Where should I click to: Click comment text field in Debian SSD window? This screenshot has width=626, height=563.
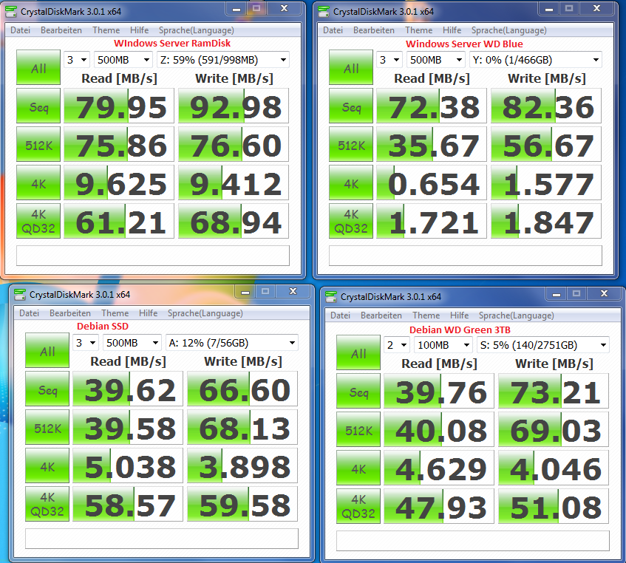[x=161, y=539]
